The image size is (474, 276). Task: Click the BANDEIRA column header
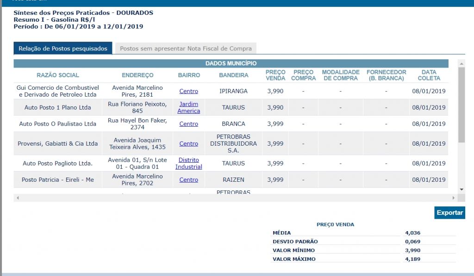pos(234,75)
